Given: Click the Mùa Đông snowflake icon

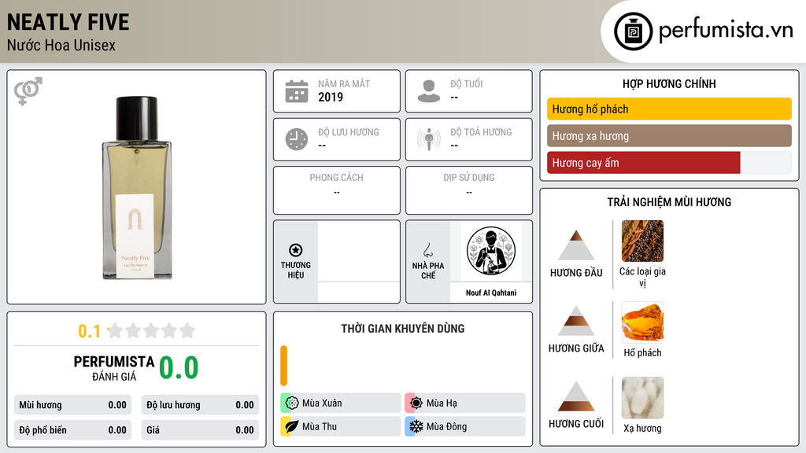Looking at the screenshot, I should pos(416,426).
